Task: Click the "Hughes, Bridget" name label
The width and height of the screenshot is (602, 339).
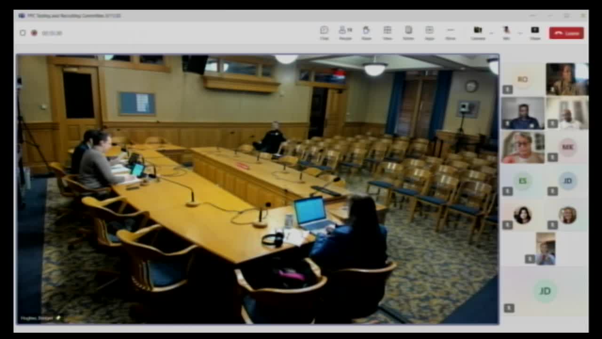Action: pyautogui.click(x=37, y=318)
